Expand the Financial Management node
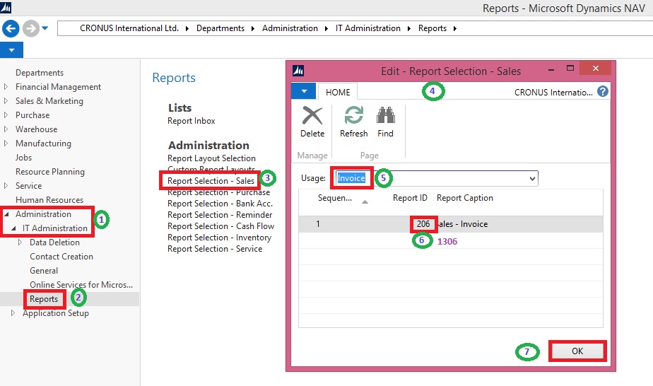This screenshot has width=653, height=386. 6,87
